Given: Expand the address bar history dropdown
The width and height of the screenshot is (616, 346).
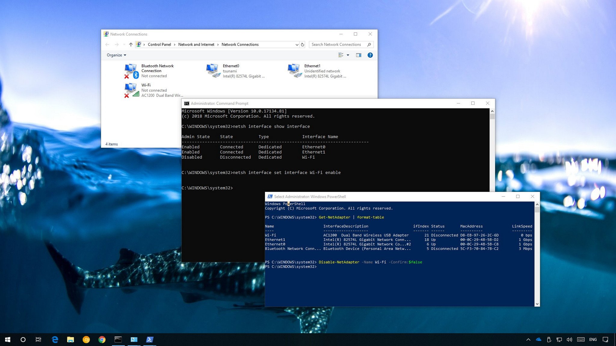Looking at the screenshot, I should (x=297, y=44).
